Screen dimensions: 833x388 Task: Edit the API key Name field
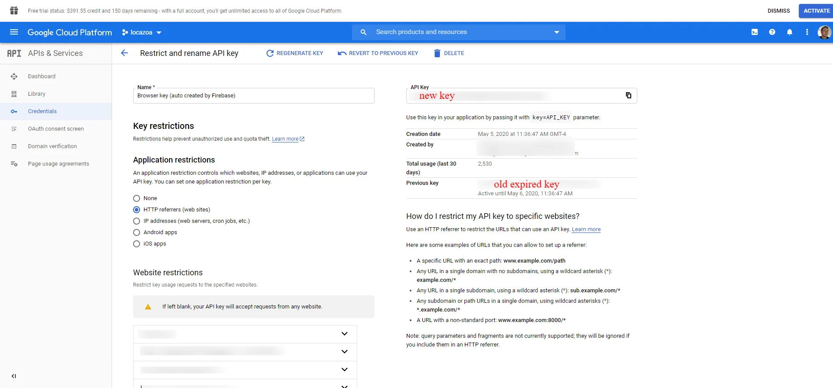pos(254,96)
